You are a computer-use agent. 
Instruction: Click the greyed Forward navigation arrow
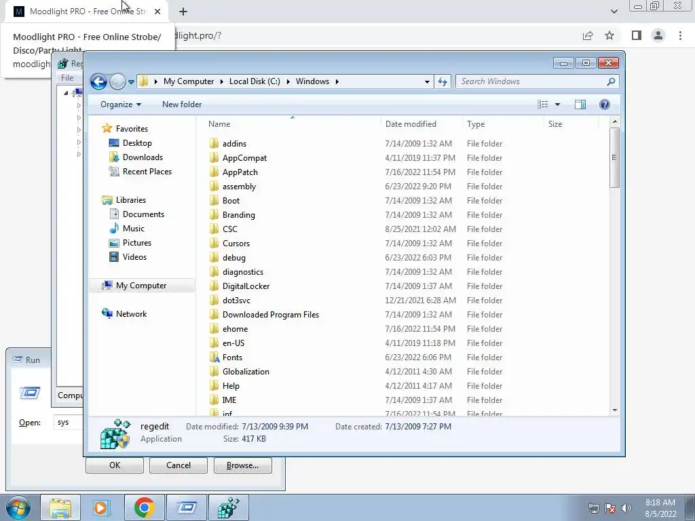click(x=117, y=81)
